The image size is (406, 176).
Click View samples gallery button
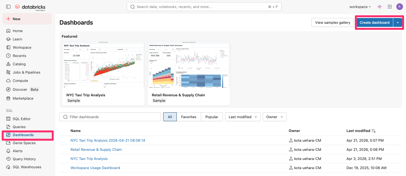(x=333, y=22)
